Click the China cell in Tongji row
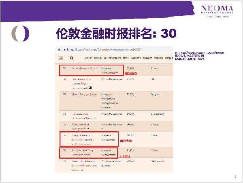This screenshot has height=183, width=243. (154, 135)
